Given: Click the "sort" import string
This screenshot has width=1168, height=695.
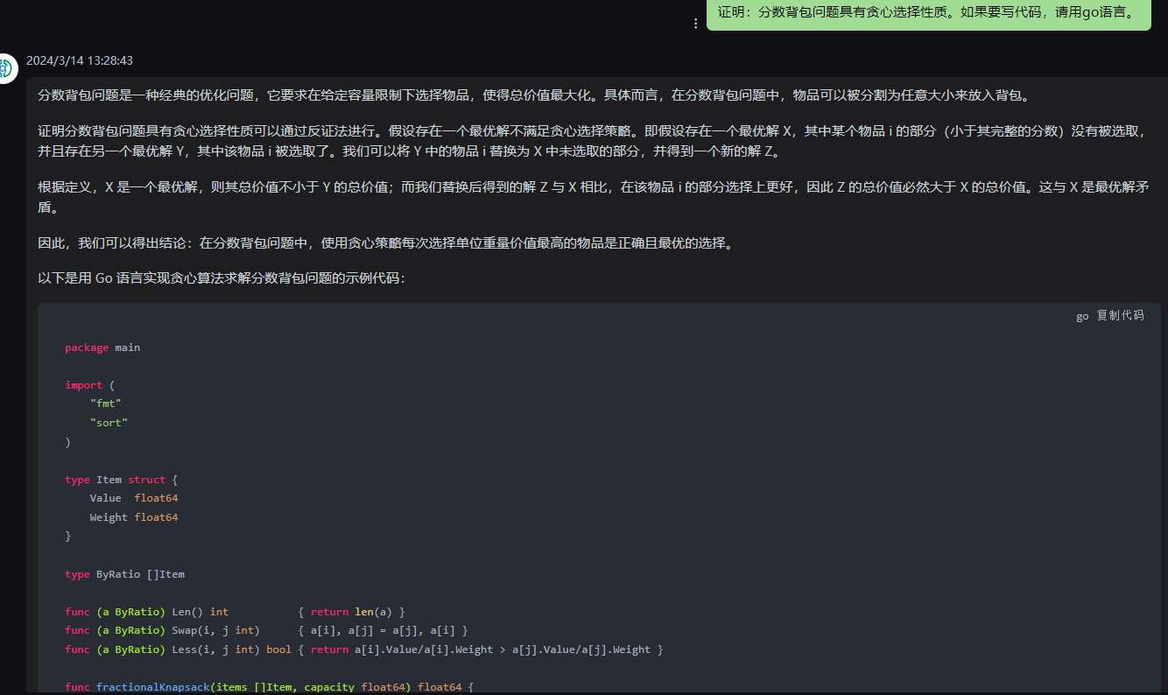Looking at the screenshot, I should (x=109, y=423).
